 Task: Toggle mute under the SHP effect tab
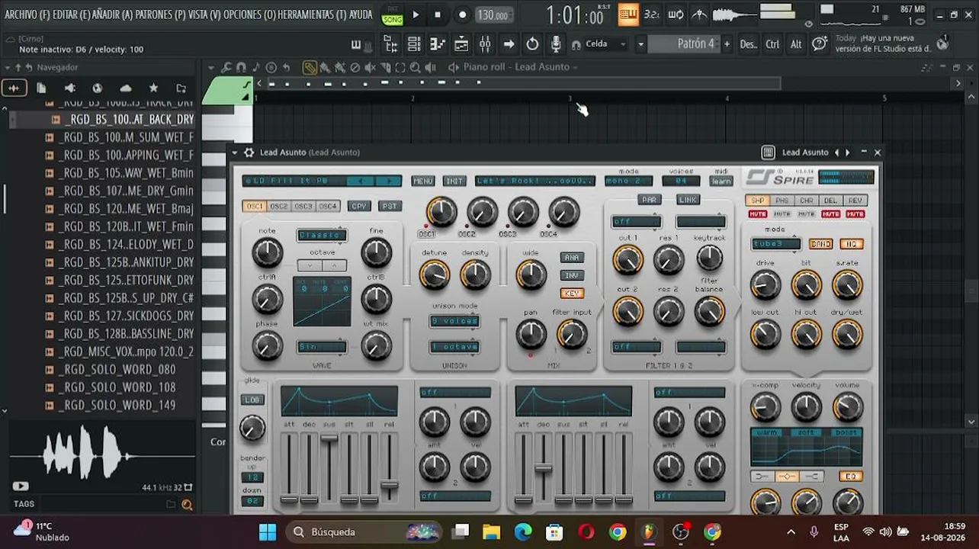[757, 214]
